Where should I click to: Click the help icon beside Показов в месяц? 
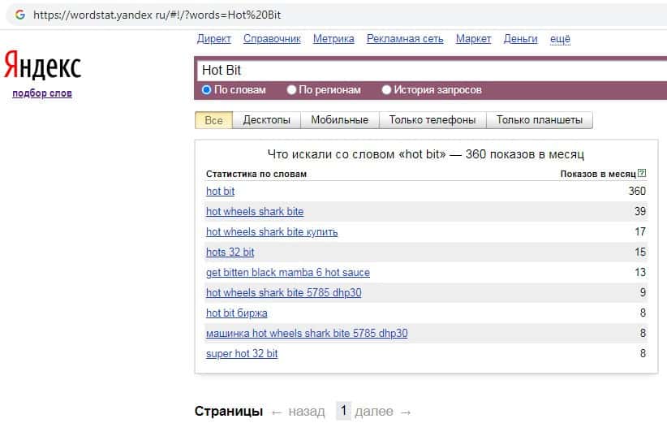coord(643,174)
